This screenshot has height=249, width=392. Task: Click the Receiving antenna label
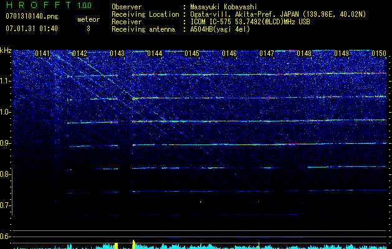pos(143,29)
